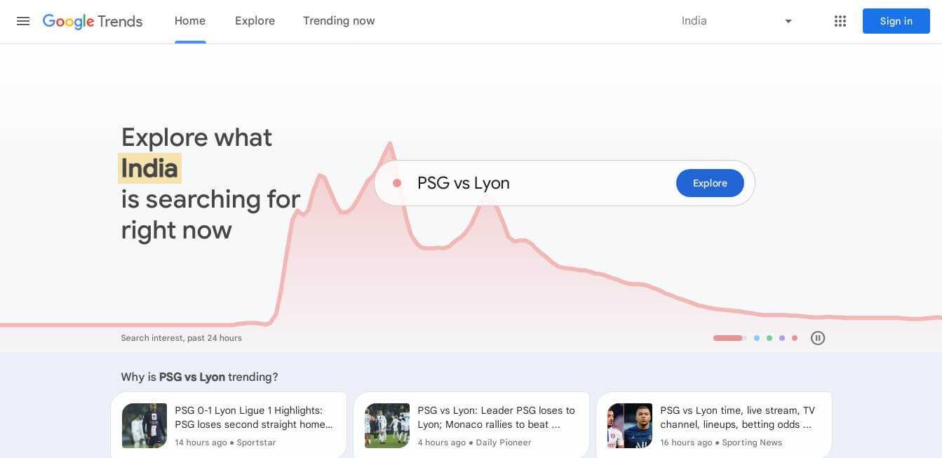The image size is (942, 458).
Task: Open the Daily Pioneer article thumbnail
Action: pos(387,426)
